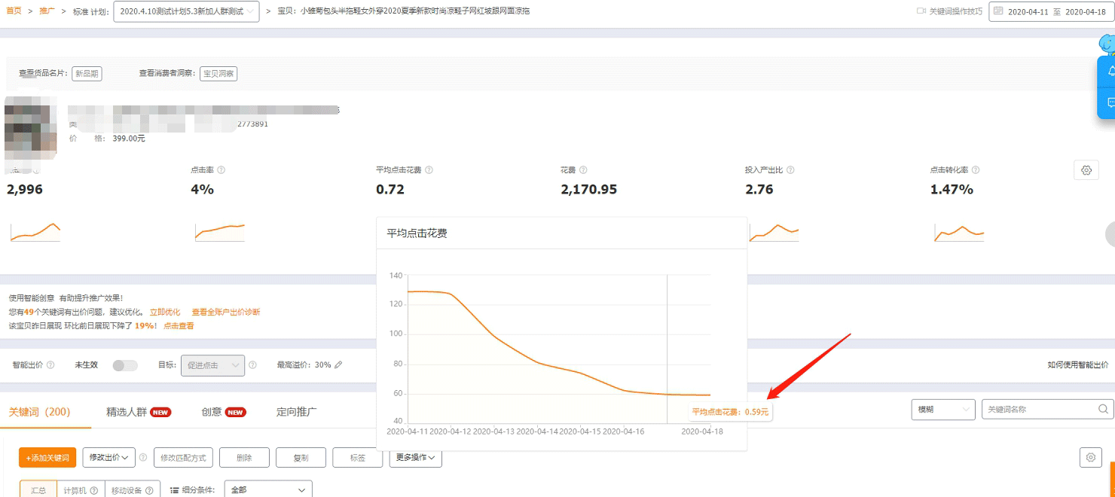
Task: Click the 立即优化 link
Action: (x=164, y=312)
